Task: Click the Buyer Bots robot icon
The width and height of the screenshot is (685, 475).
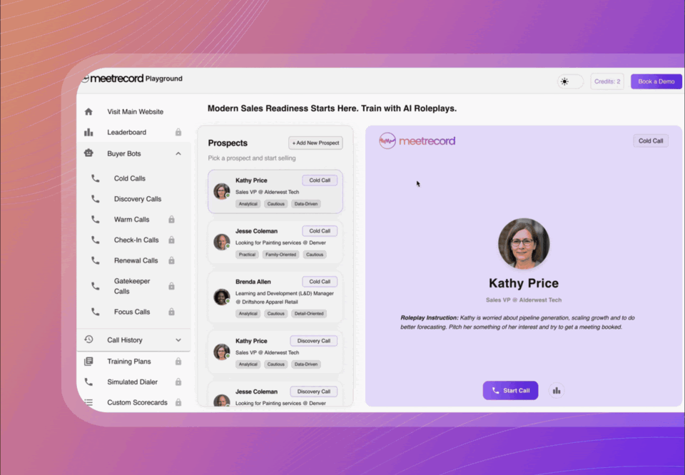Action: [88, 153]
